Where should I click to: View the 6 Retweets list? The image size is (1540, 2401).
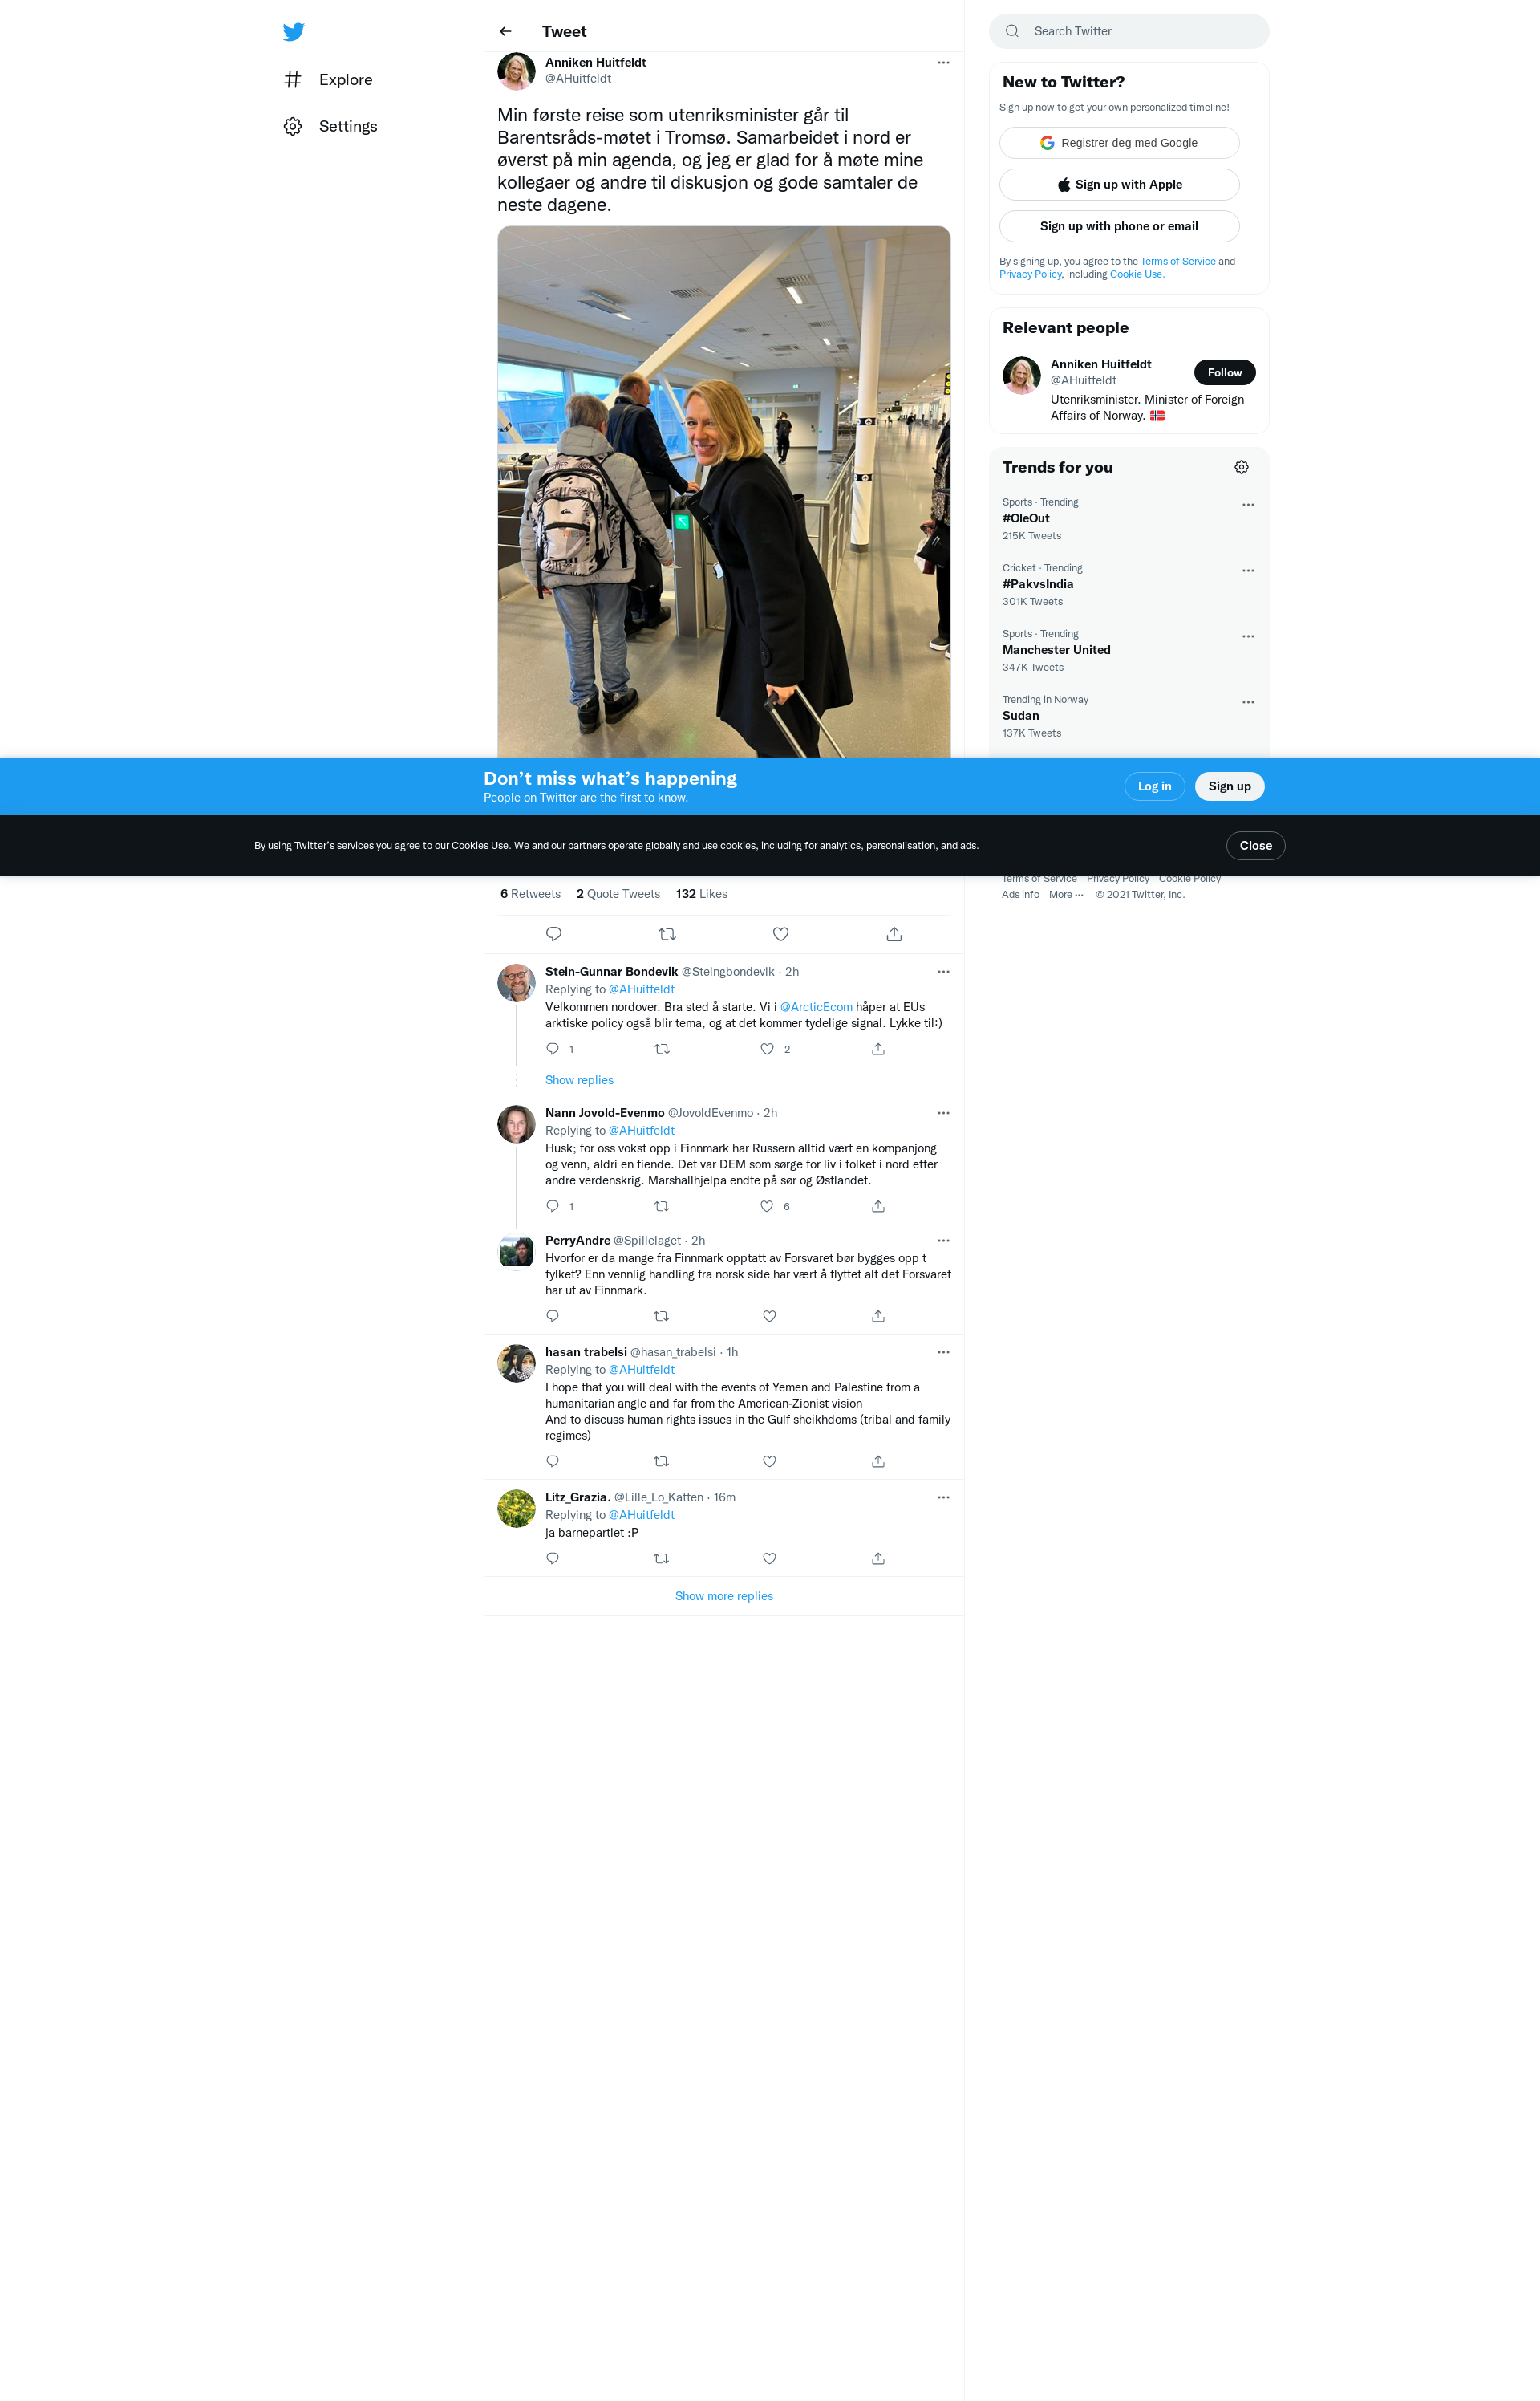coord(530,895)
